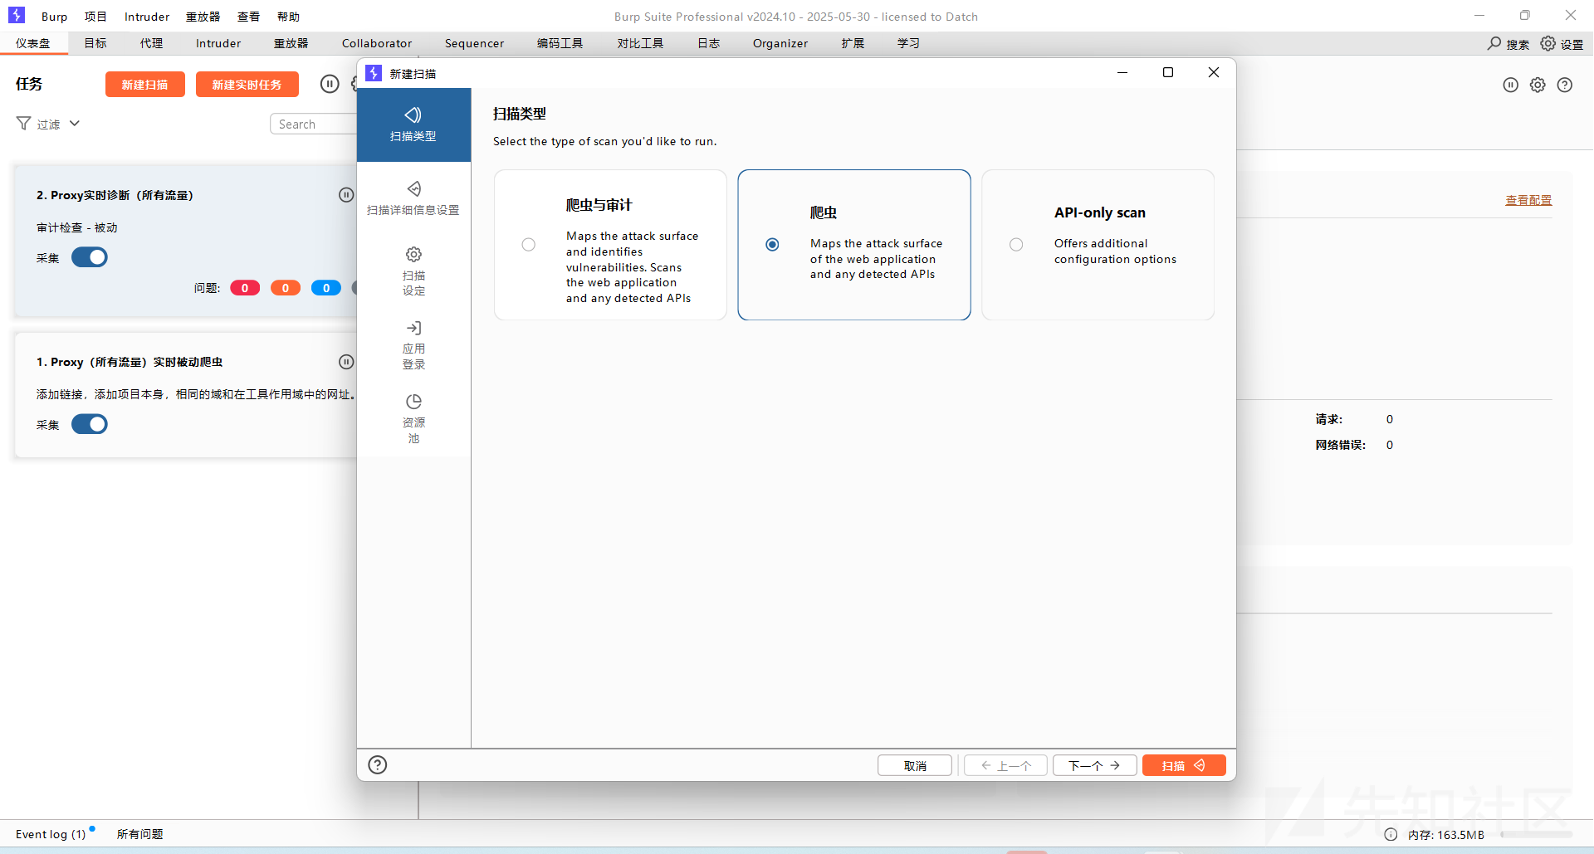The image size is (1594, 854).
Task: Click the API-only scan card
Action: point(1098,245)
